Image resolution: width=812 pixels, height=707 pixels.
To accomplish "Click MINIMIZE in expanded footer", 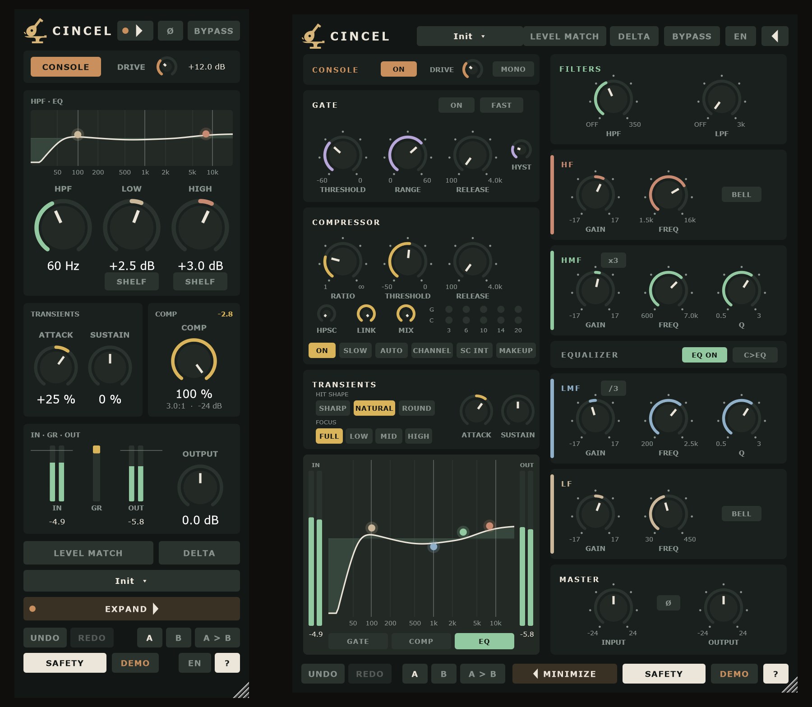I will (x=564, y=674).
